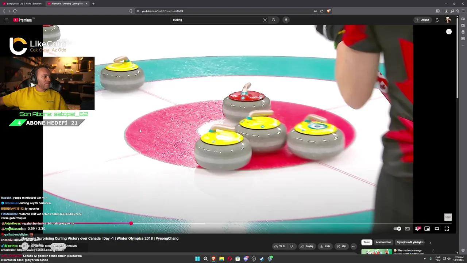
Task: Clear the curling search text
Action: click(x=265, y=20)
